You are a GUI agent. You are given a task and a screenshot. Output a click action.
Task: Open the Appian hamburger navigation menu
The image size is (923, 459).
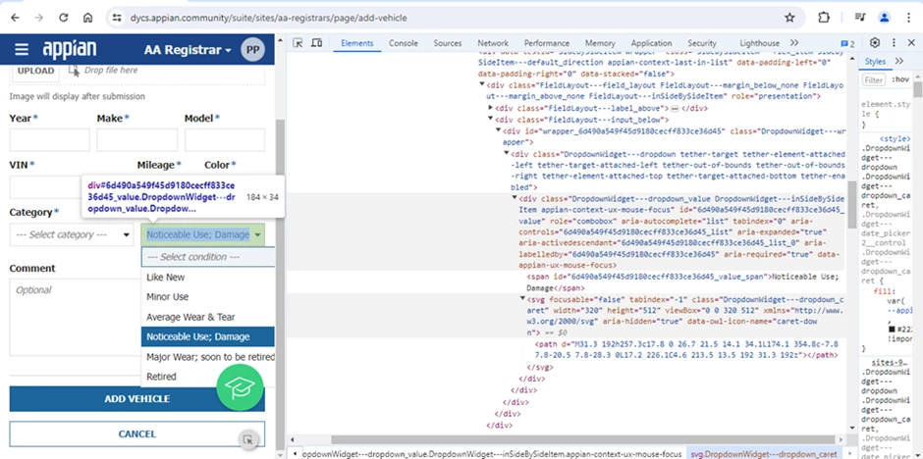[22, 49]
